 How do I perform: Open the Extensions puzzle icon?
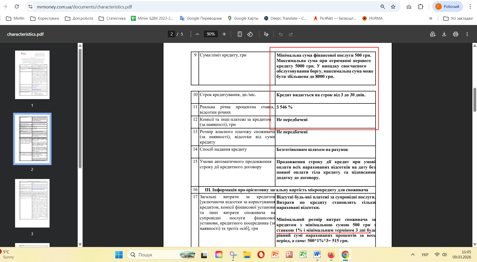pos(421,7)
